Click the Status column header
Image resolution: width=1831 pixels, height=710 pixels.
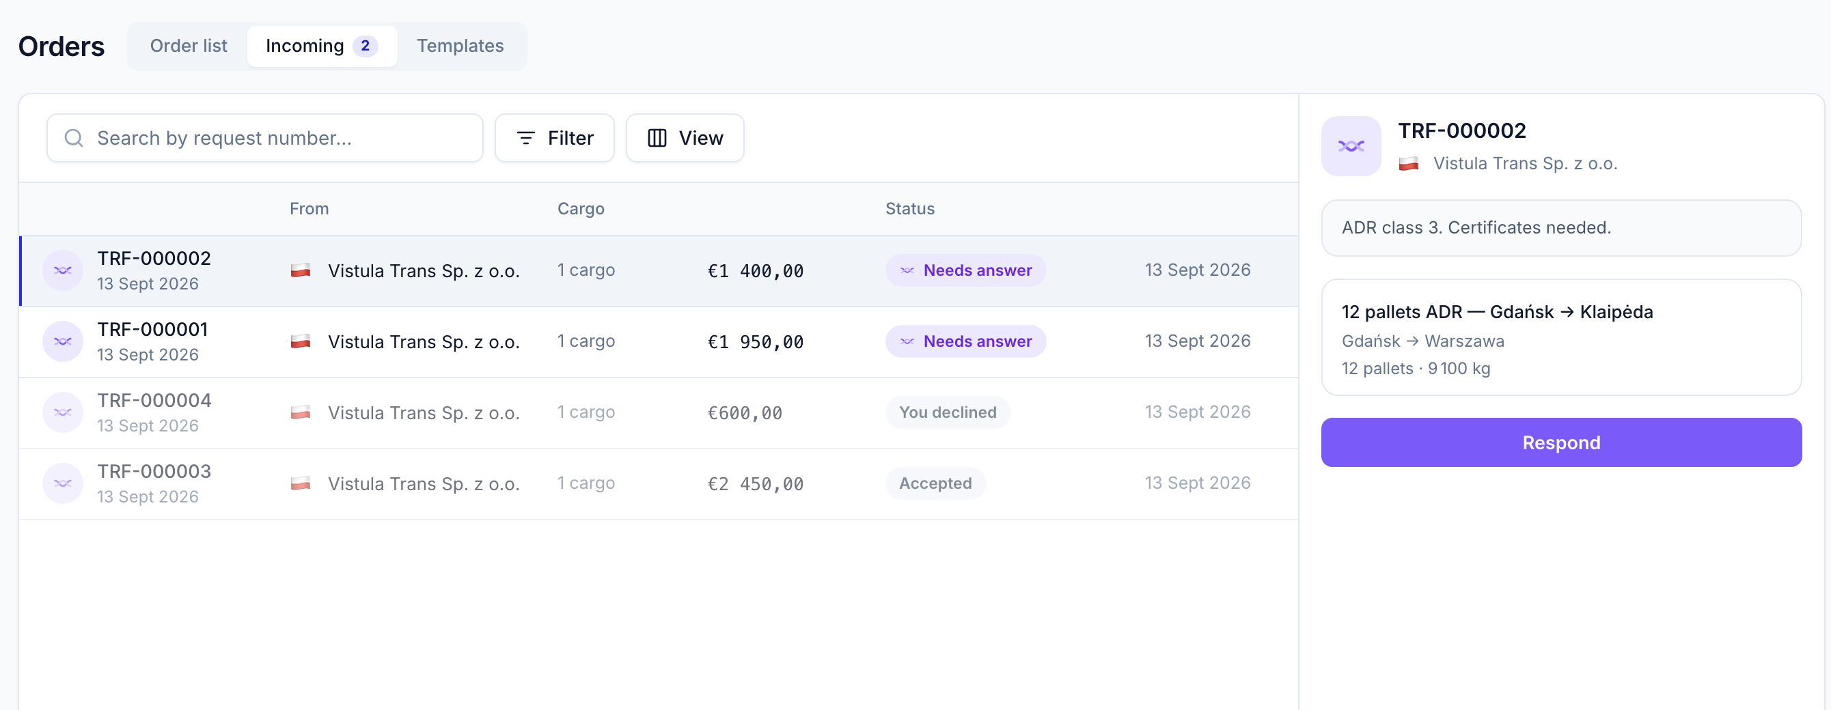pos(910,209)
